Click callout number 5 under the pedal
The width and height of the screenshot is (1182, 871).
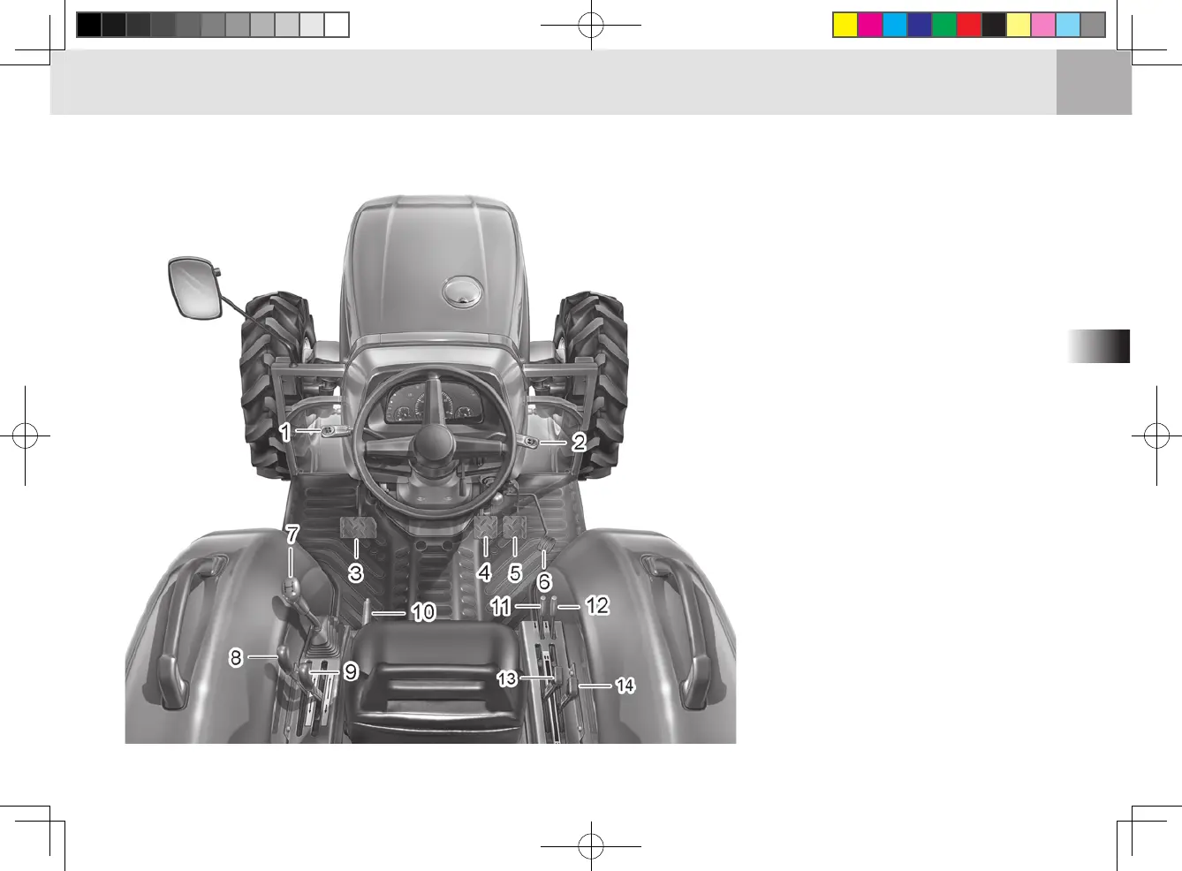(x=515, y=573)
